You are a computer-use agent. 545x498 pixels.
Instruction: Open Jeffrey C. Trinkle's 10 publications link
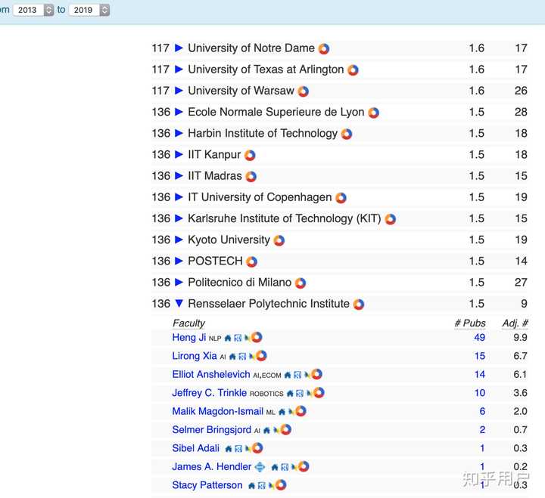(480, 392)
